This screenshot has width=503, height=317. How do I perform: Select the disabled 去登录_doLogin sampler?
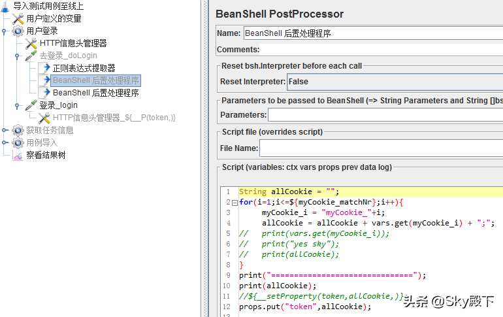(69, 56)
